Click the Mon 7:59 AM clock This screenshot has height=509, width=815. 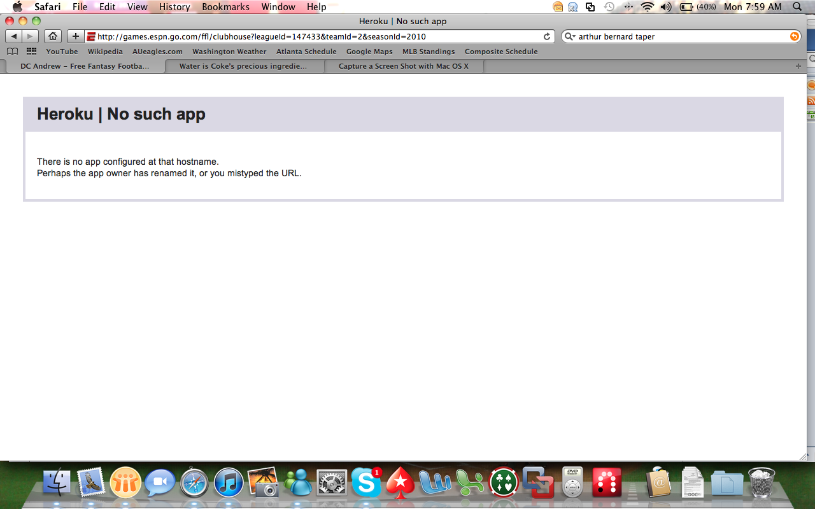tap(753, 7)
